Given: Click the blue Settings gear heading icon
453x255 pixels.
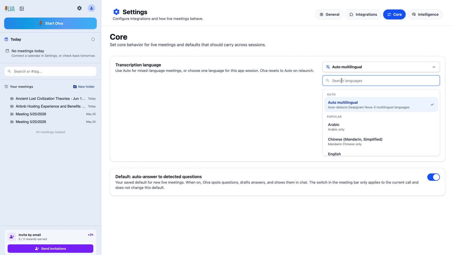Looking at the screenshot, I should click(x=116, y=12).
